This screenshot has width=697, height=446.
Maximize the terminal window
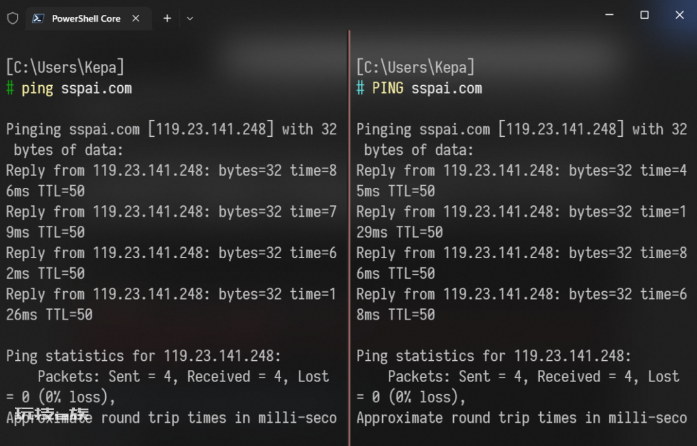coord(644,15)
